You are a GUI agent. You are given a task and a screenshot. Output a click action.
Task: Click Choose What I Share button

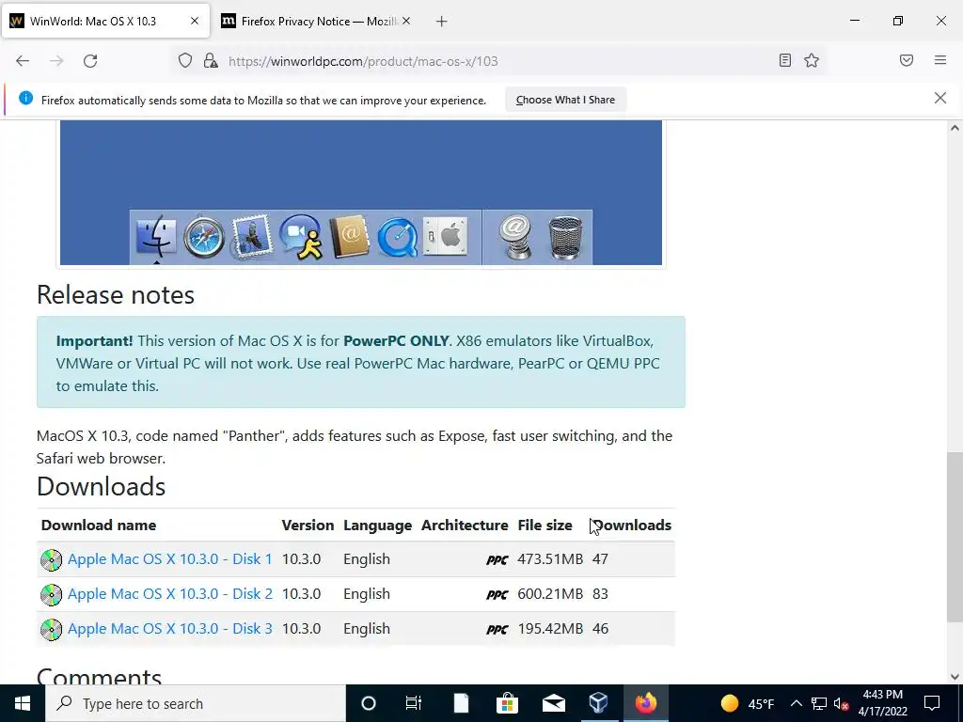565,100
